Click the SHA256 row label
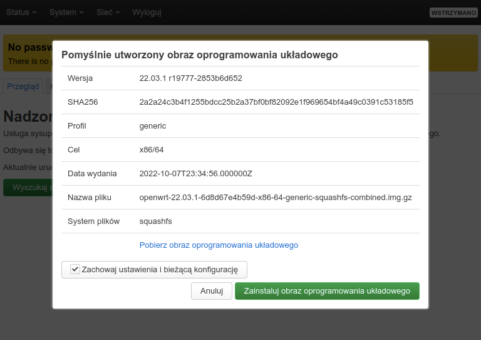Viewport: 481px width, 340px height. click(x=83, y=102)
